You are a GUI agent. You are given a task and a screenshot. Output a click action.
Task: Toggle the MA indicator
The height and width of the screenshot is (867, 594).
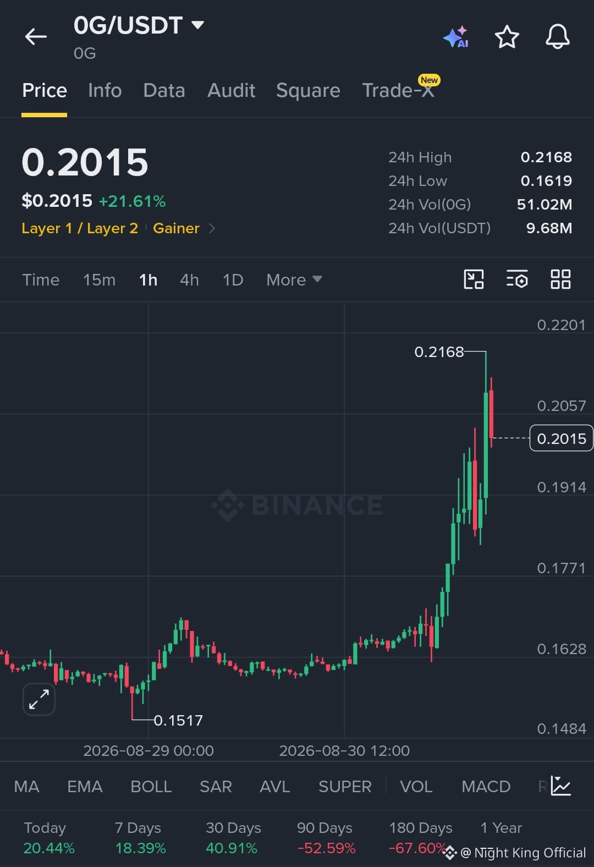pyautogui.click(x=26, y=787)
